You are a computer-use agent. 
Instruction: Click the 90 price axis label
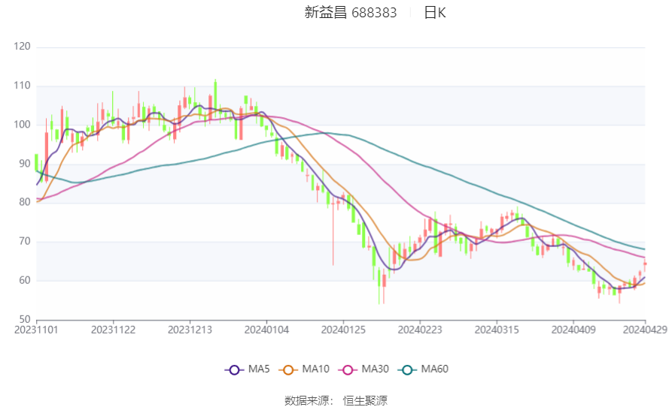point(25,163)
